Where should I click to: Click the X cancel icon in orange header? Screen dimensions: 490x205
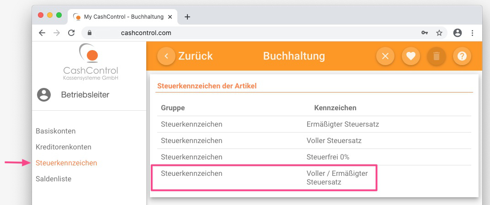click(x=385, y=56)
